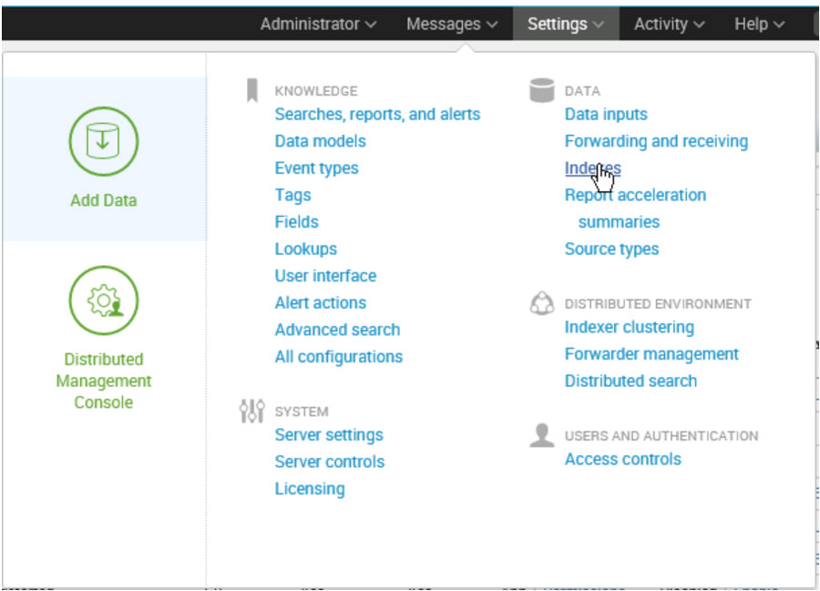
Task: Open the Activity menu
Action: tap(669, 25)
